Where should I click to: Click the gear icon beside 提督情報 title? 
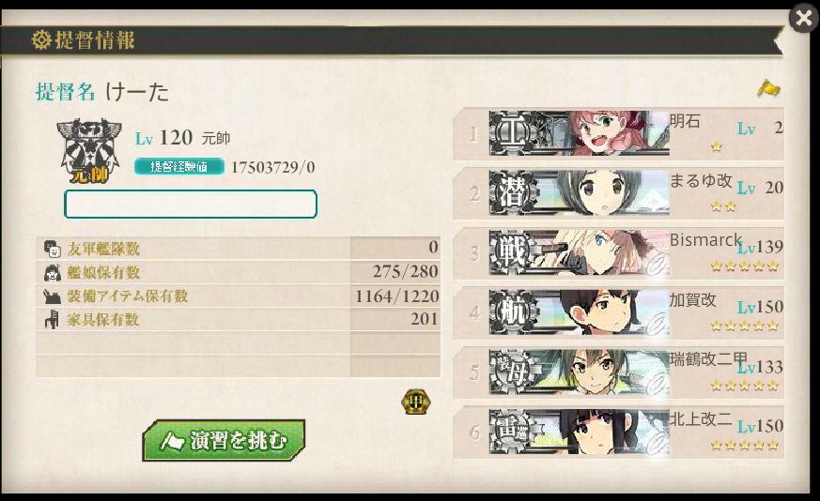click(41, 39)
